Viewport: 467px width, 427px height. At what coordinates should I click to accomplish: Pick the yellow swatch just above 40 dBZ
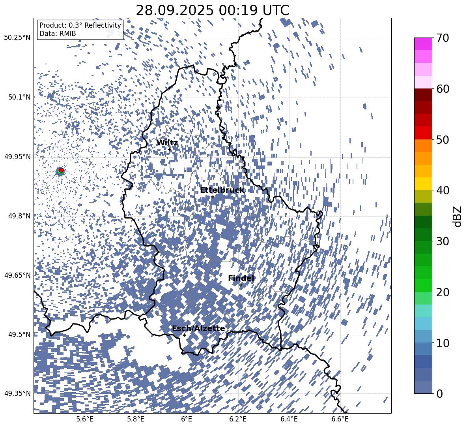tap(423, 184)
